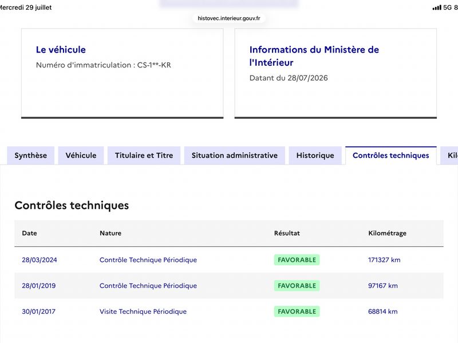Screen dimensions: 458x343
Task: Click the Le véhicule card heading
Action: (61, 50)
